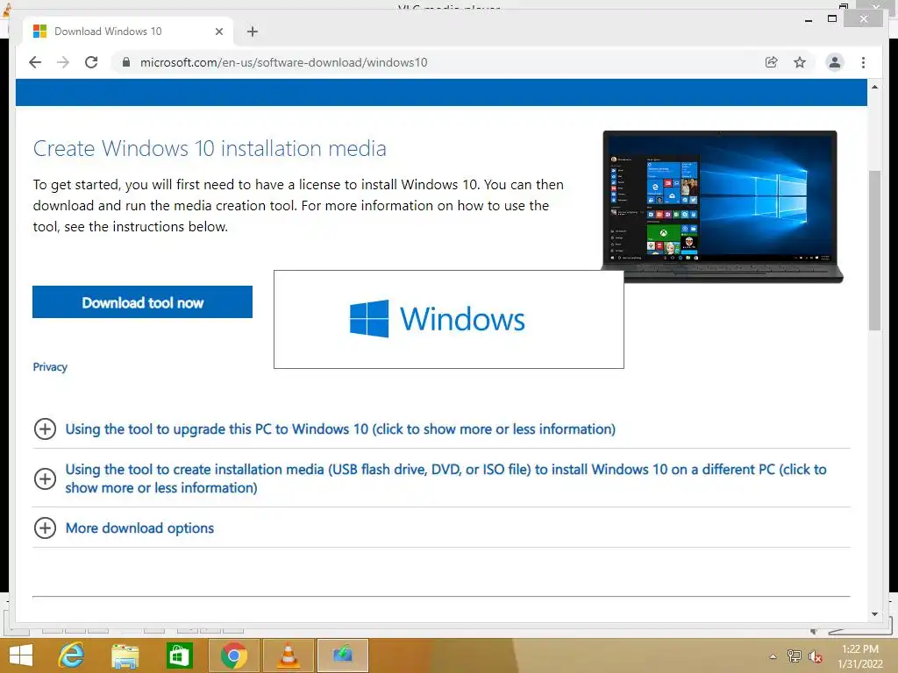Open the Chrome three-dot menu
The image size is (898, 673).
[x=863, y=62]
